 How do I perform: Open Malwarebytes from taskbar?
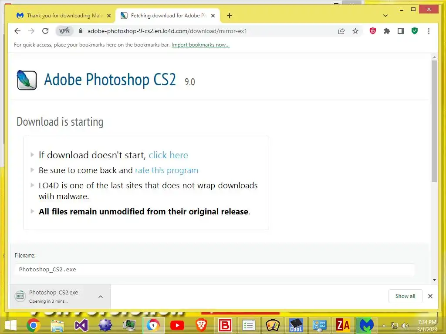tap(366, 325)
